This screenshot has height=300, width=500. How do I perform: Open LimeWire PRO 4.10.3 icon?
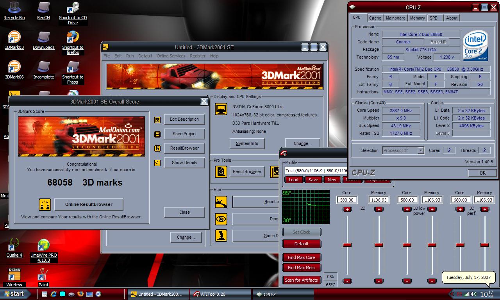[x=43, y=250]
